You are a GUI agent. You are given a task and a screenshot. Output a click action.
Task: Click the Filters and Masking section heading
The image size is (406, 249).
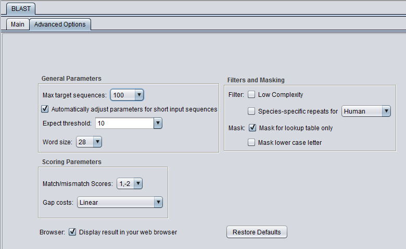[256, 80]
